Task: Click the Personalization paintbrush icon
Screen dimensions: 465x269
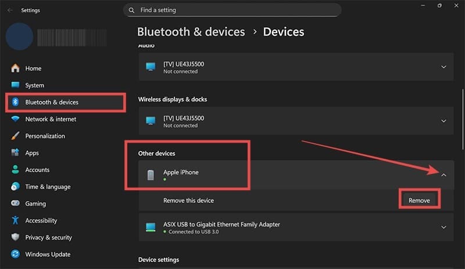Action: coord(15,136)
